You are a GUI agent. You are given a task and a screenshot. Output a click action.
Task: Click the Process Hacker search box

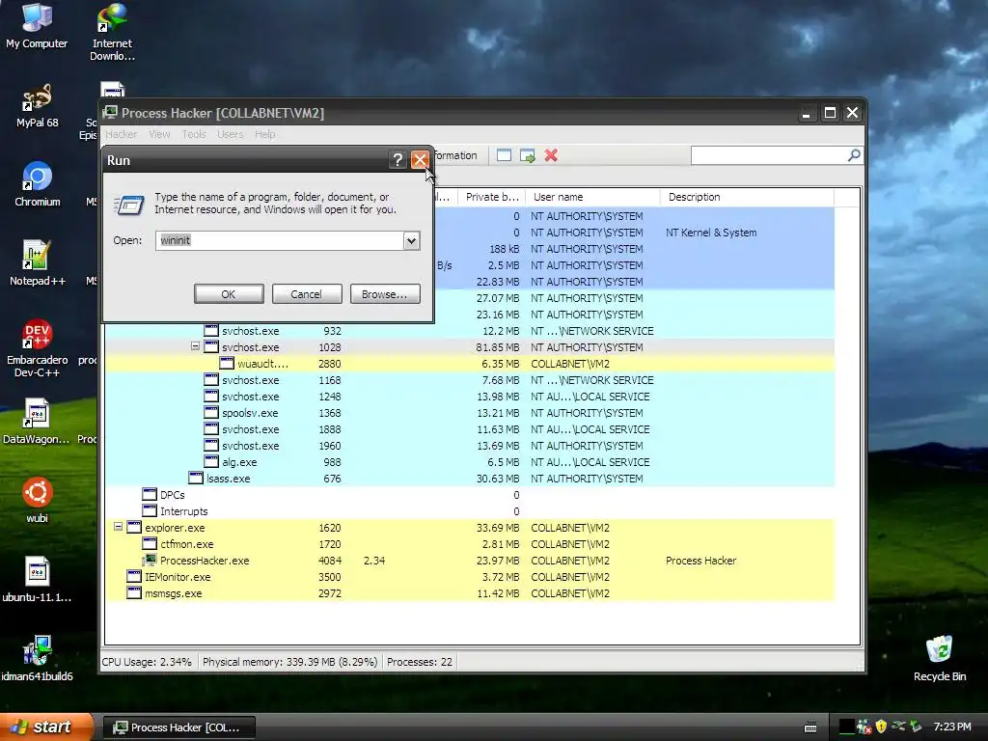[x=769, y=155]
